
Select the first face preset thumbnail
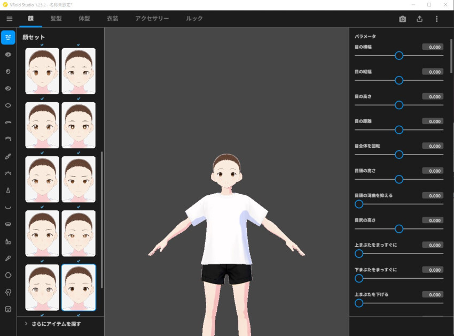pyautogui.click(x=42, y=71)
